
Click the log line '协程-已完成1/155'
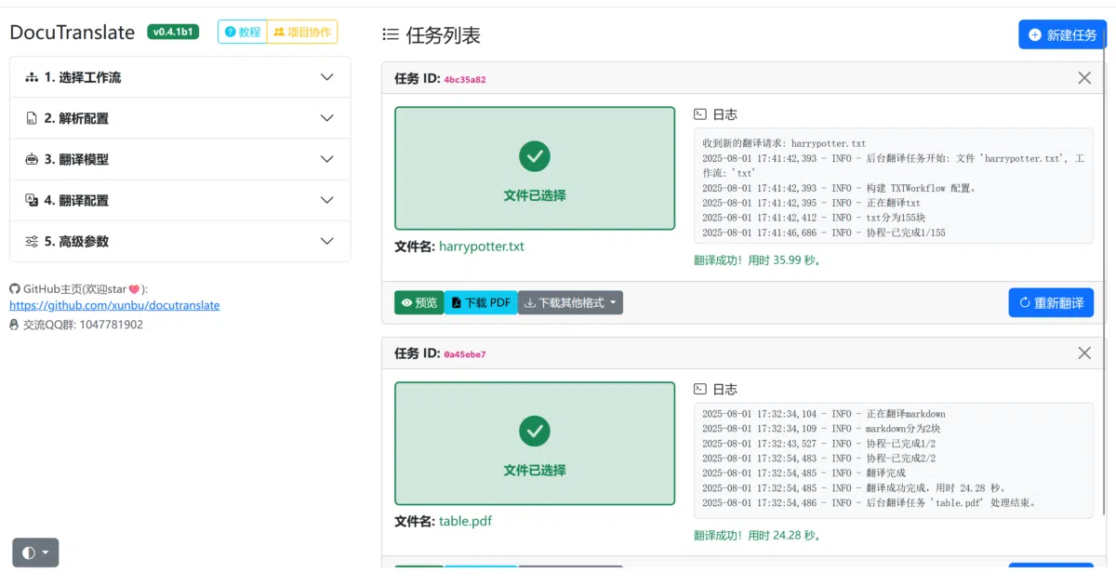(x=905, y=233)
